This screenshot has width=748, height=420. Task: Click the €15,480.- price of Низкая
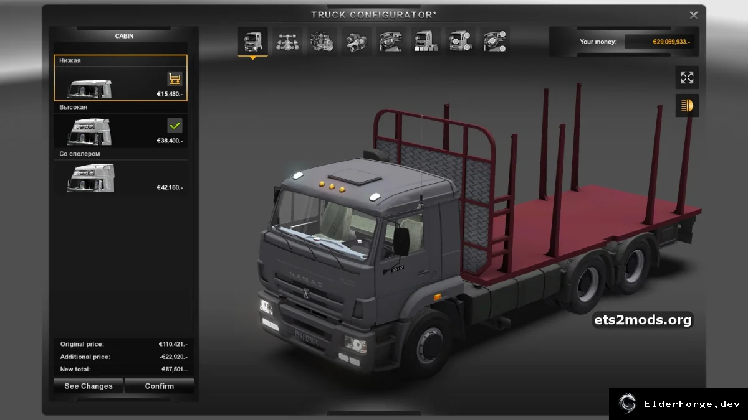click(x=170, y=95)
